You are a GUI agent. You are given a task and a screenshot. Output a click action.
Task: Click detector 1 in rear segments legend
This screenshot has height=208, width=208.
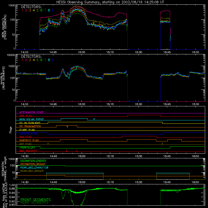coord(22,60)
